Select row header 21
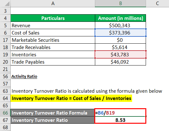 [5, 69]
